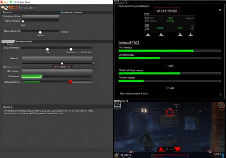This screenshot has width=226, height=158.
Task: Select the light grey section tab in the Emulator window
Action: pos(8,41)
